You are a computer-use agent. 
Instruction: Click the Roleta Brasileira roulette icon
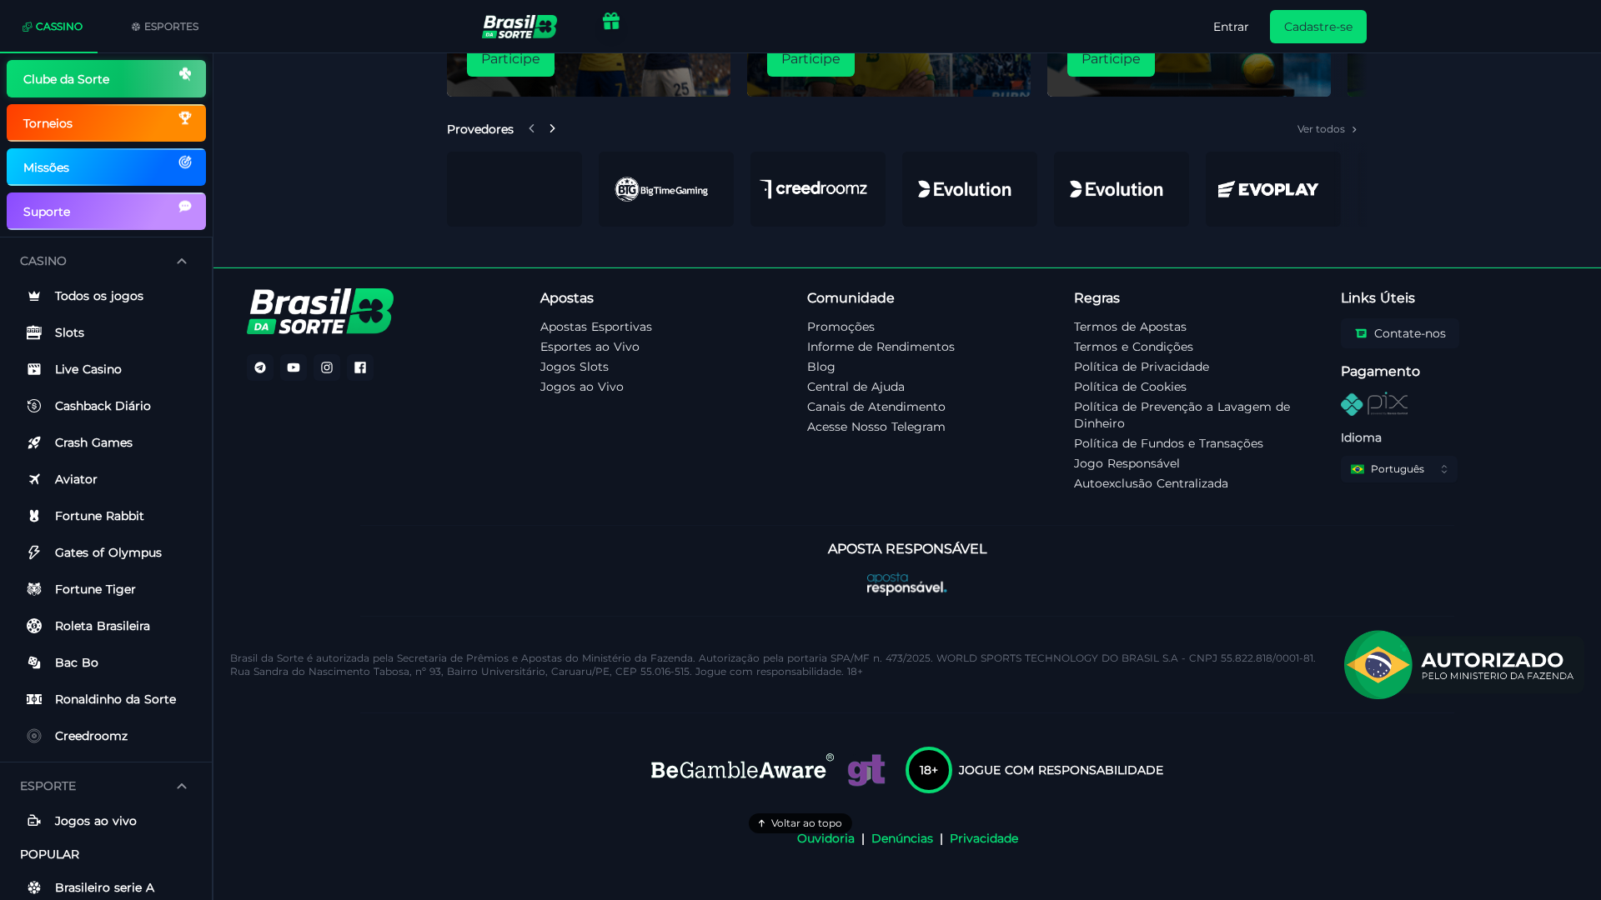coord(34,626)
